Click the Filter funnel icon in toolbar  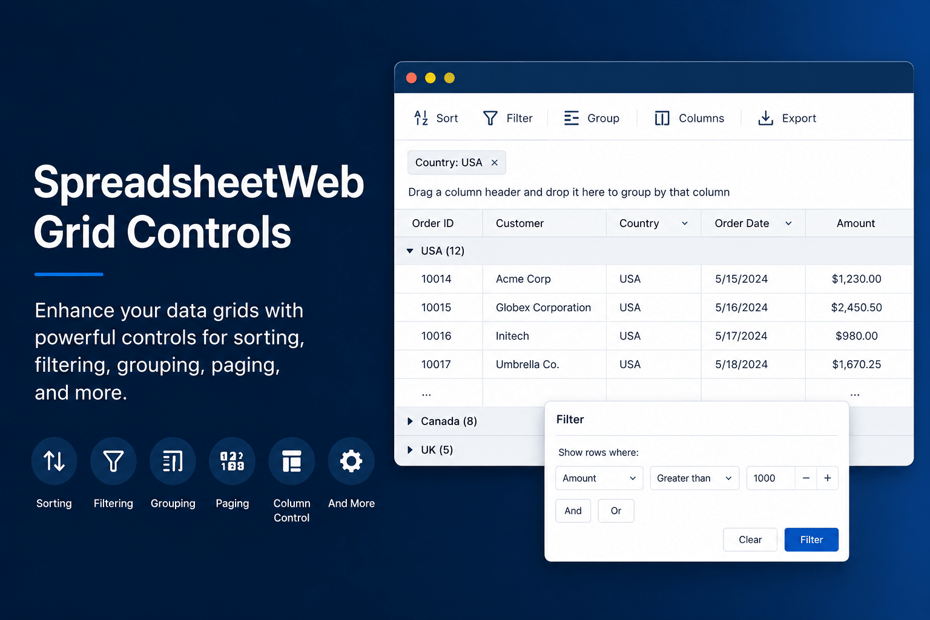pyautogui.click(x=490, y=118)
